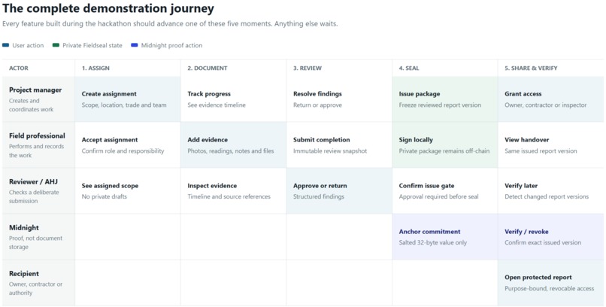Click "Scope, location, trade and team" text
The height and width of the screenshot is (307, 606).
[124, 105]
